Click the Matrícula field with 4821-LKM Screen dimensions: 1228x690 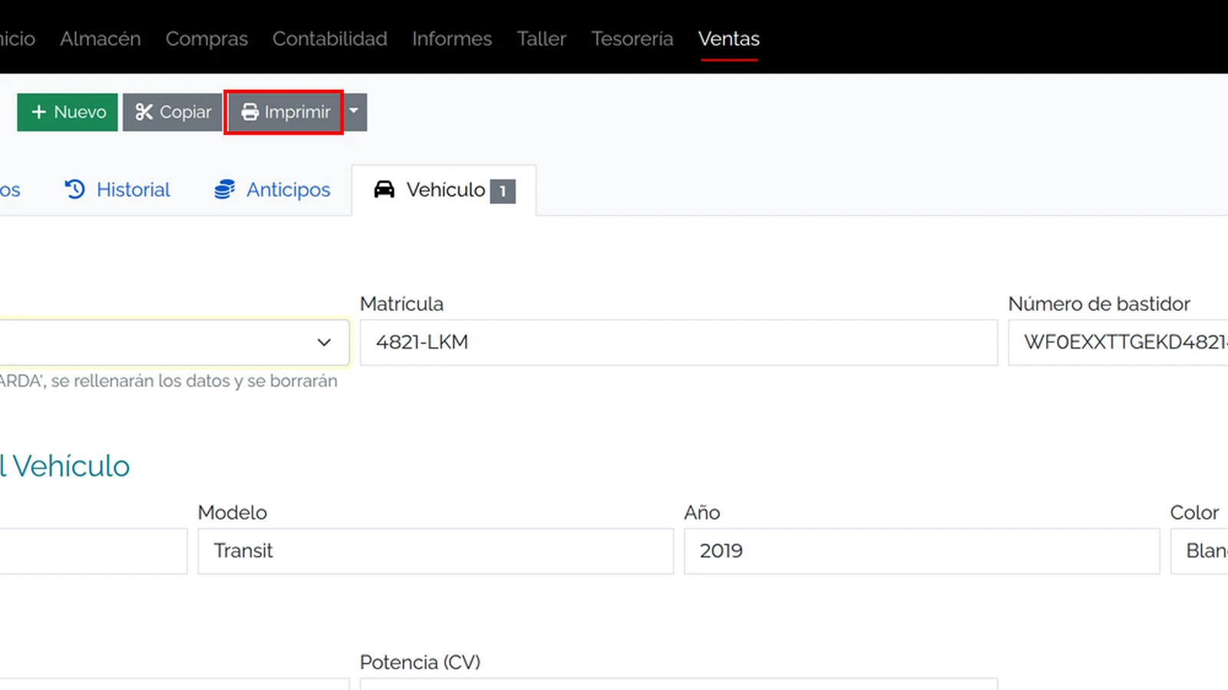click(678, 342)
